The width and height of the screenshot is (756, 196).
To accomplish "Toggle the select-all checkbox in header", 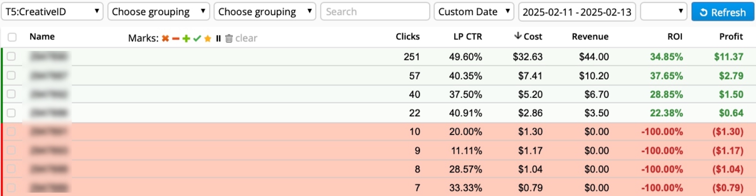I will [12, 37].
